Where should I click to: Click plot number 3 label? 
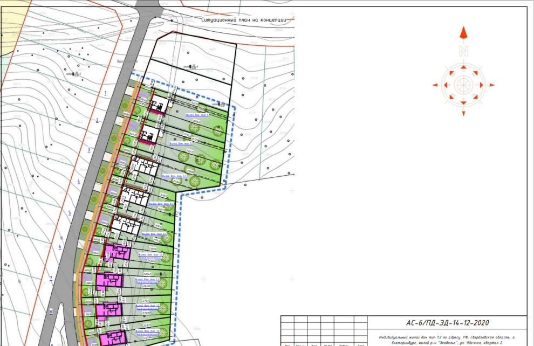[x=89, y=150]
